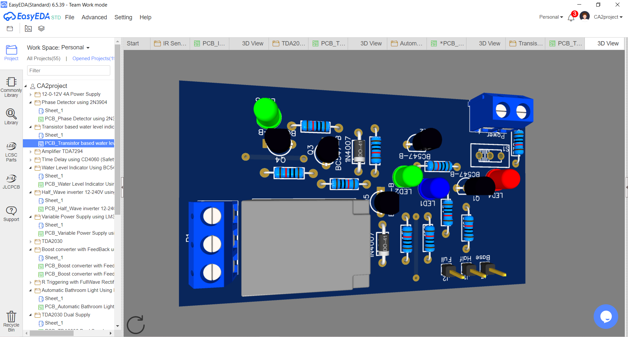Switch to the Transis... tab
Viewport: 628px width, 337px height.
click(x=525, y=43)
